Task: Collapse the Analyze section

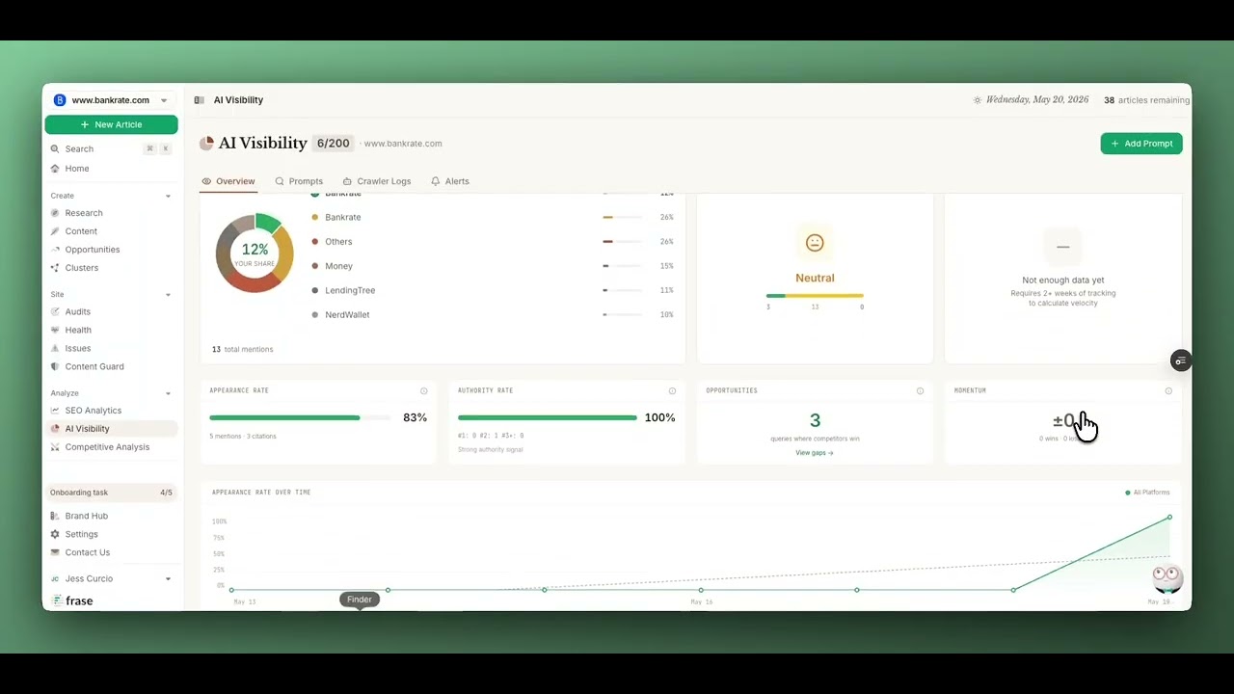Action: click(168, 393)
